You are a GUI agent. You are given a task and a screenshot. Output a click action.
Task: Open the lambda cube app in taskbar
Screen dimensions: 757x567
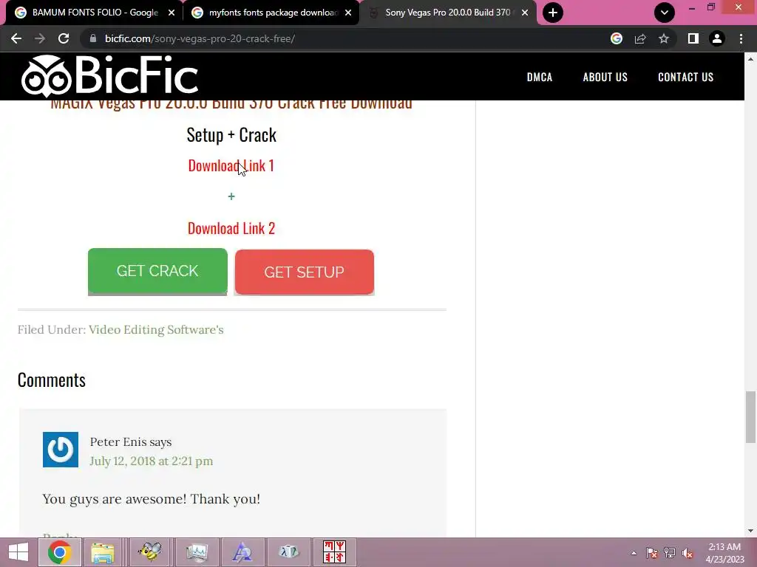pyautogui.click(x=289, y=552)
